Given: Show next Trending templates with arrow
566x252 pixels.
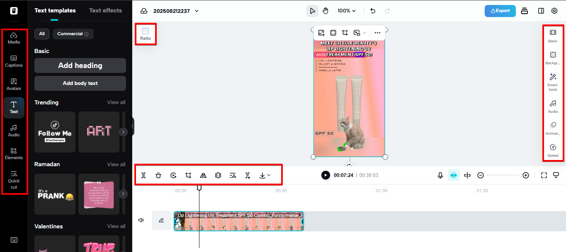Looking at the screenshot, I should pos(123,132).
